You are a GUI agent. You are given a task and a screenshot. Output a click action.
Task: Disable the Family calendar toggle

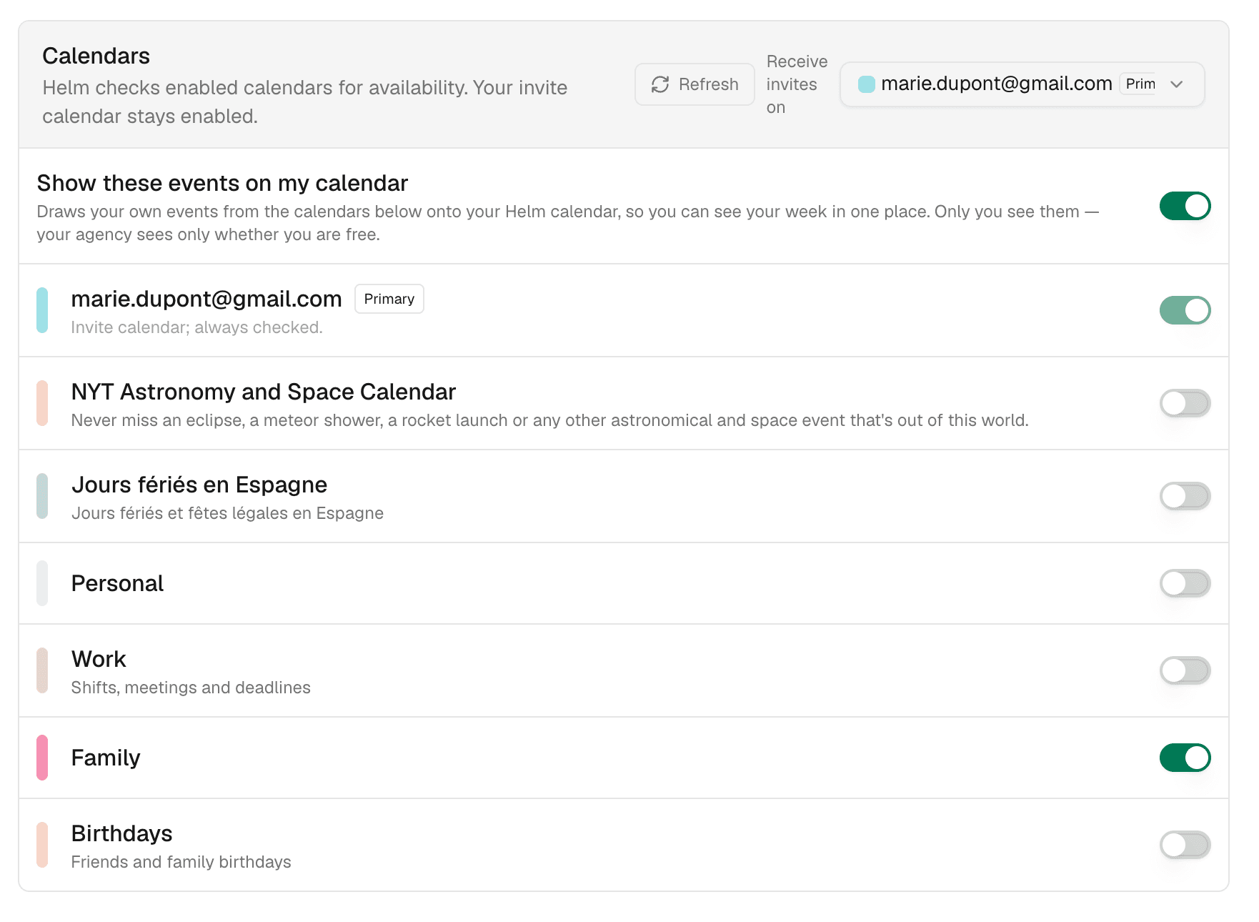[1185, 758]
